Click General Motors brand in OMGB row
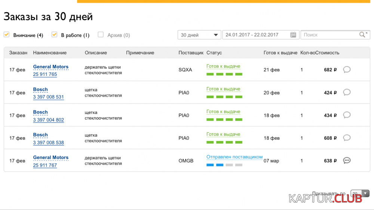Screen dimensions: 374x210 [x=50, y=158]
